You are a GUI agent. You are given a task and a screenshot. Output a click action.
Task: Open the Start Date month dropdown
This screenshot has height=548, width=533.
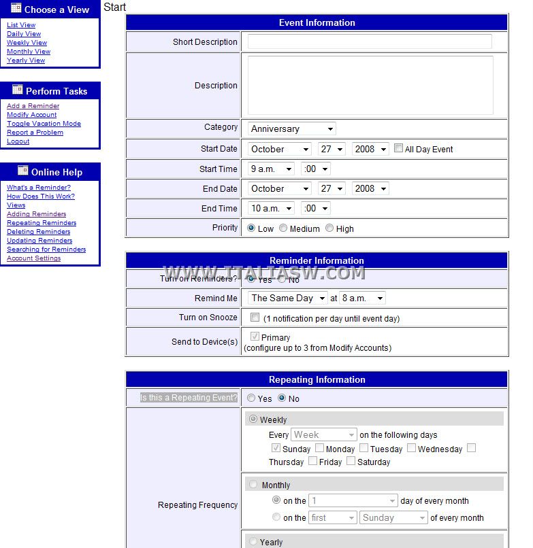click(x=279, y=149)
